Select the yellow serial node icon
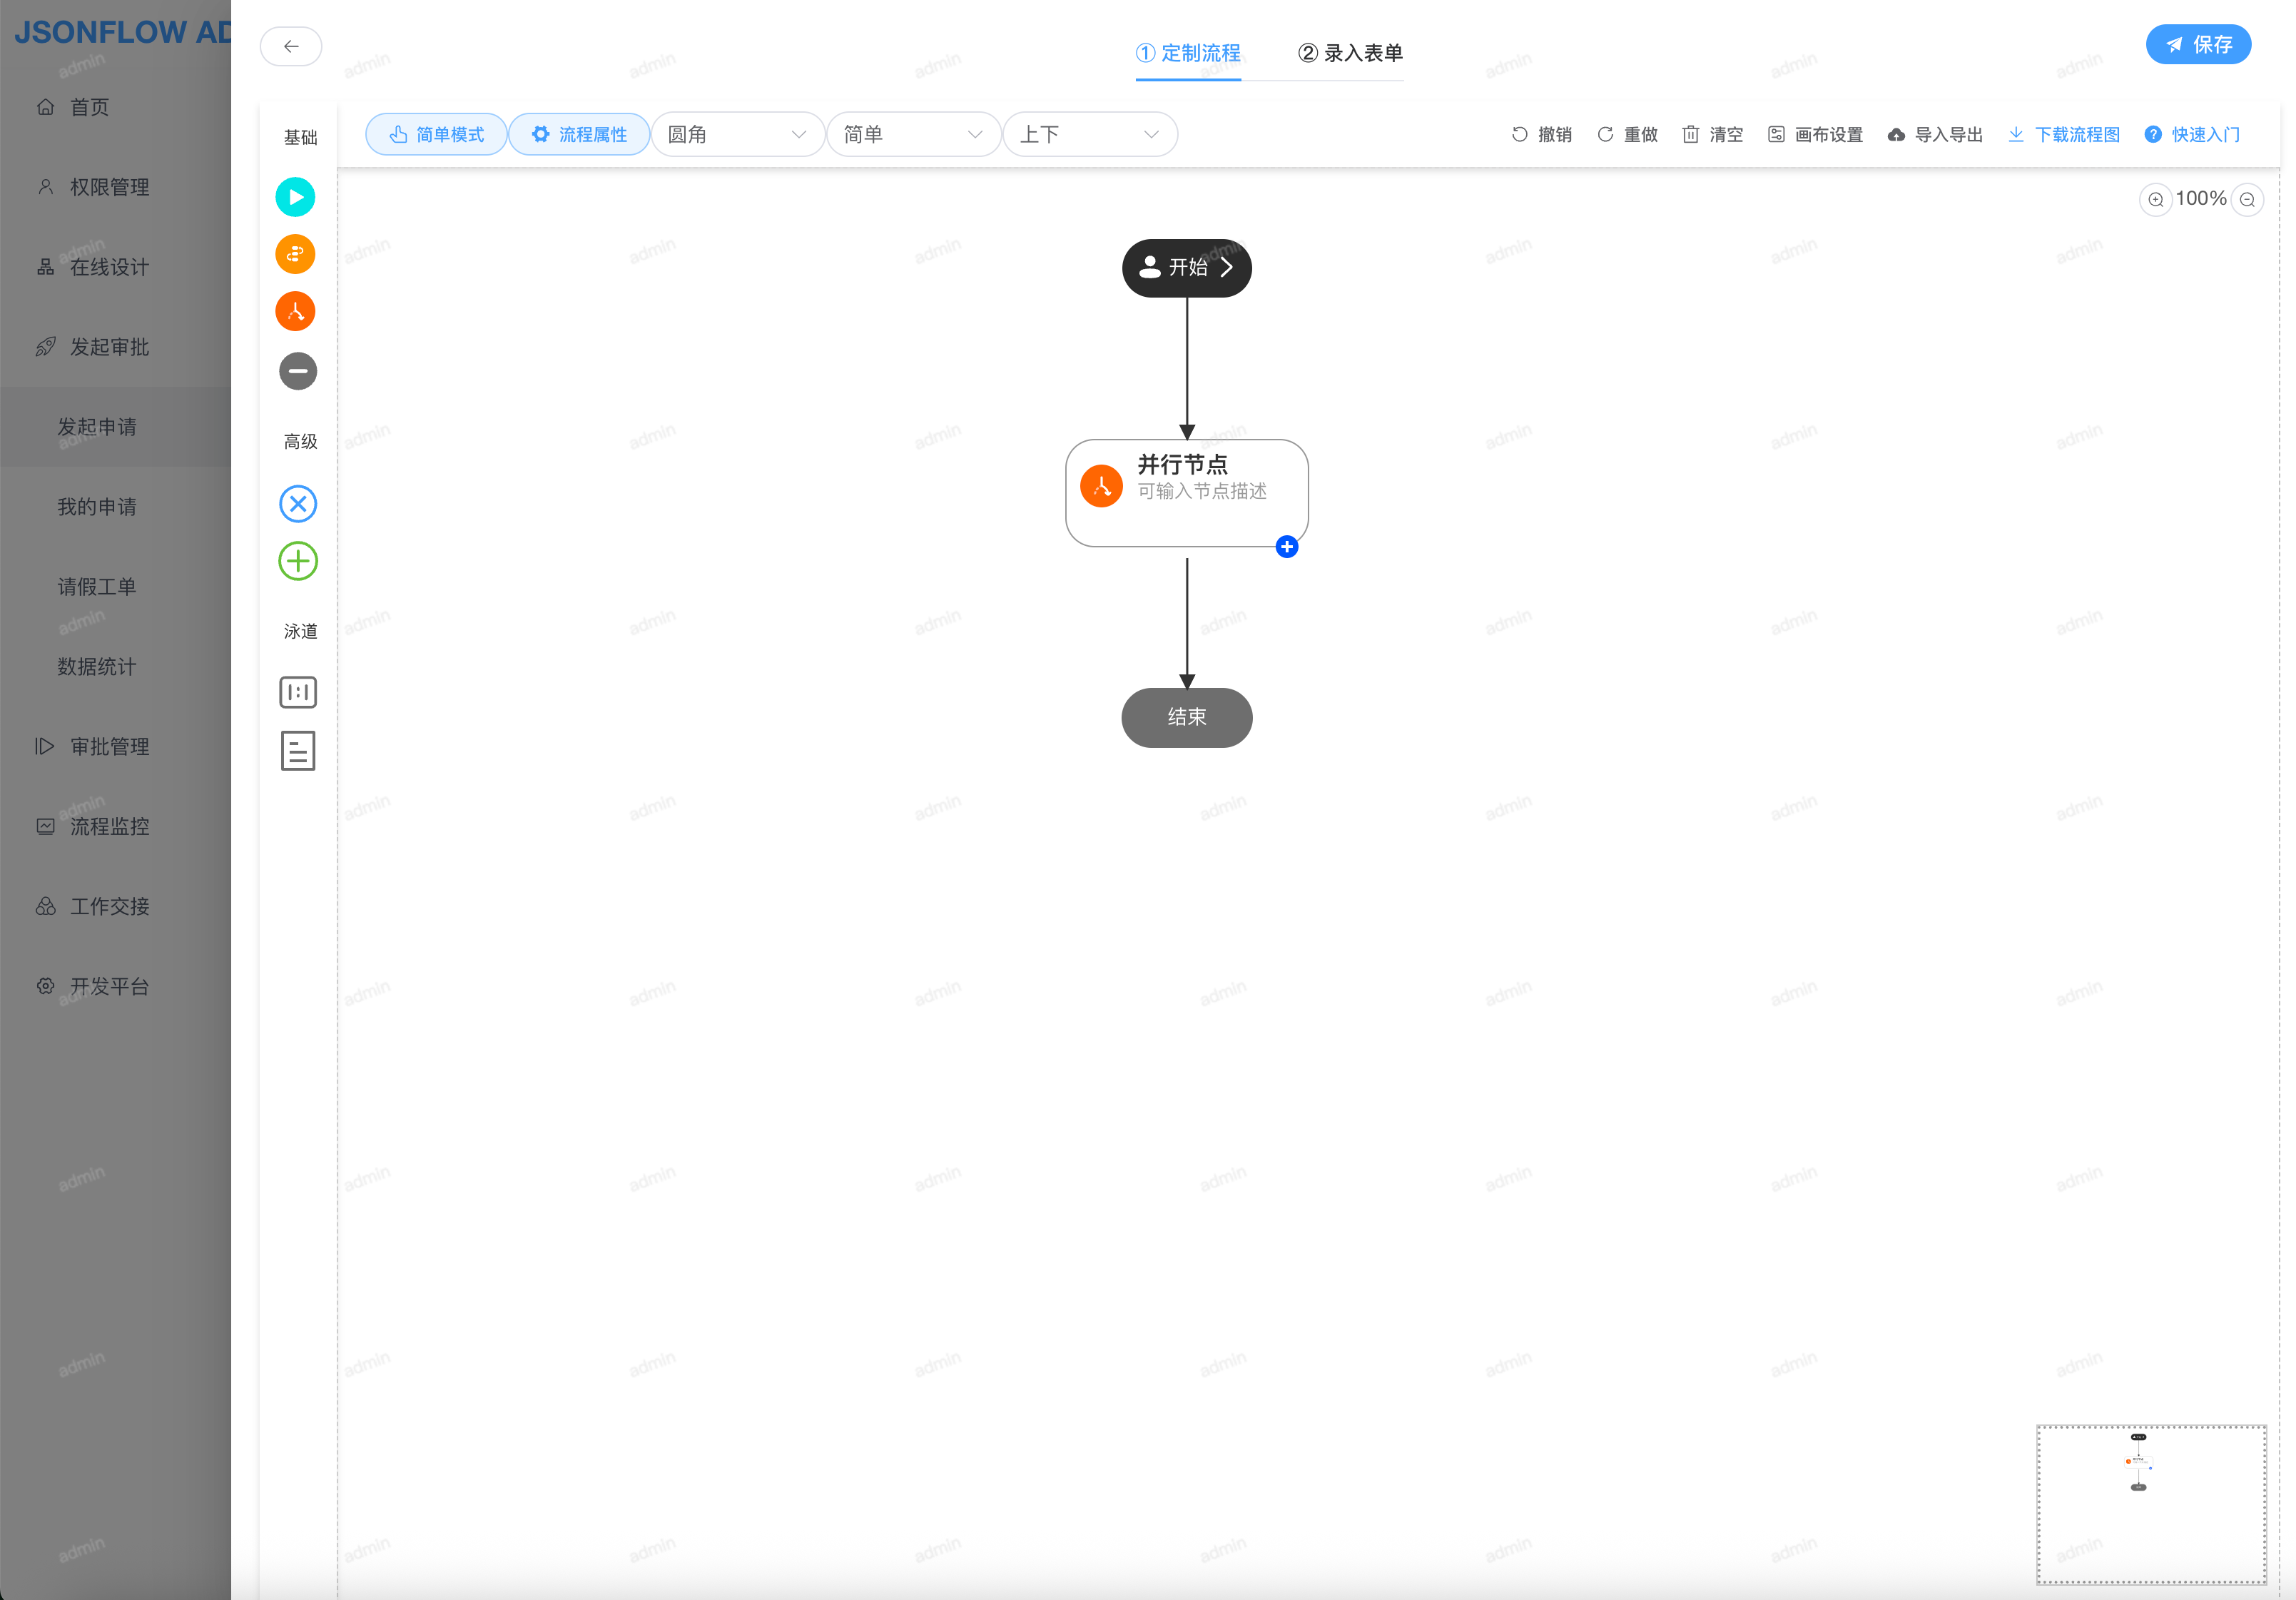The height and width of the screenshot is (1600, 2296). (x=295, y=254)
